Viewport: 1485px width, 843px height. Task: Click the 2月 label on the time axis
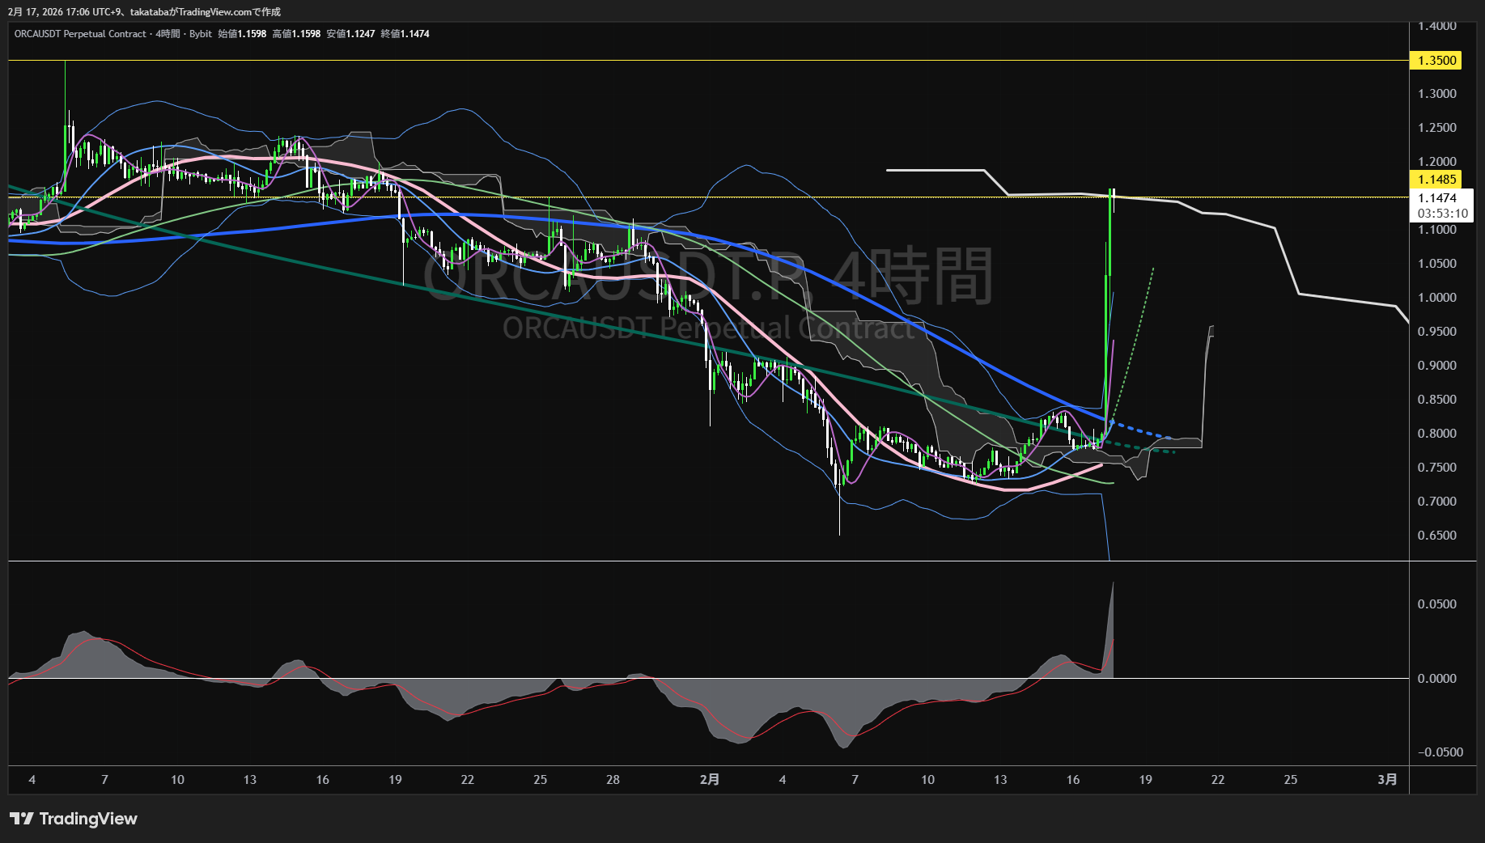point(709,780)
